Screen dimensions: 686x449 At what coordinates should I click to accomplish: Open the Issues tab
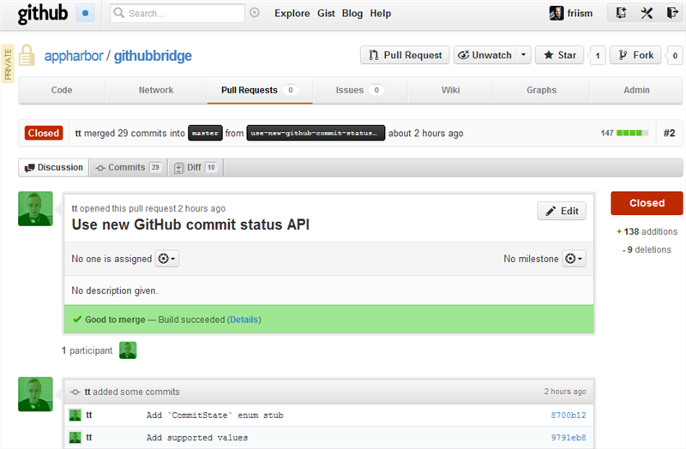359,90
